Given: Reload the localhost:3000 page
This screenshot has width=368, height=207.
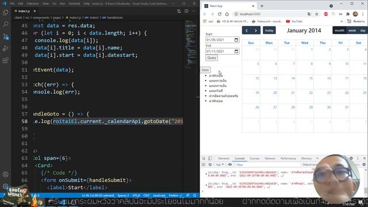Looking at the screenshot, I should pyautogui.click(x=220, y=14).
